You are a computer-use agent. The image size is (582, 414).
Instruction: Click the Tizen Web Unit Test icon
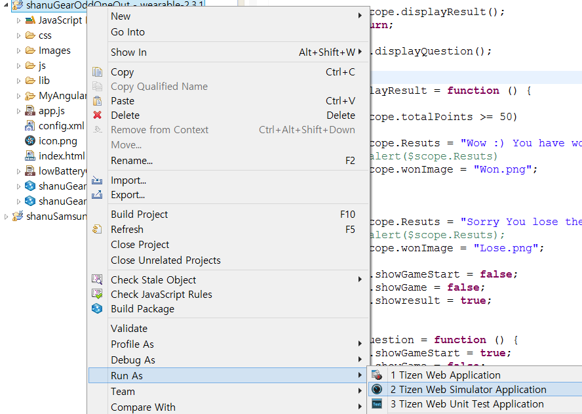[377, 404]
